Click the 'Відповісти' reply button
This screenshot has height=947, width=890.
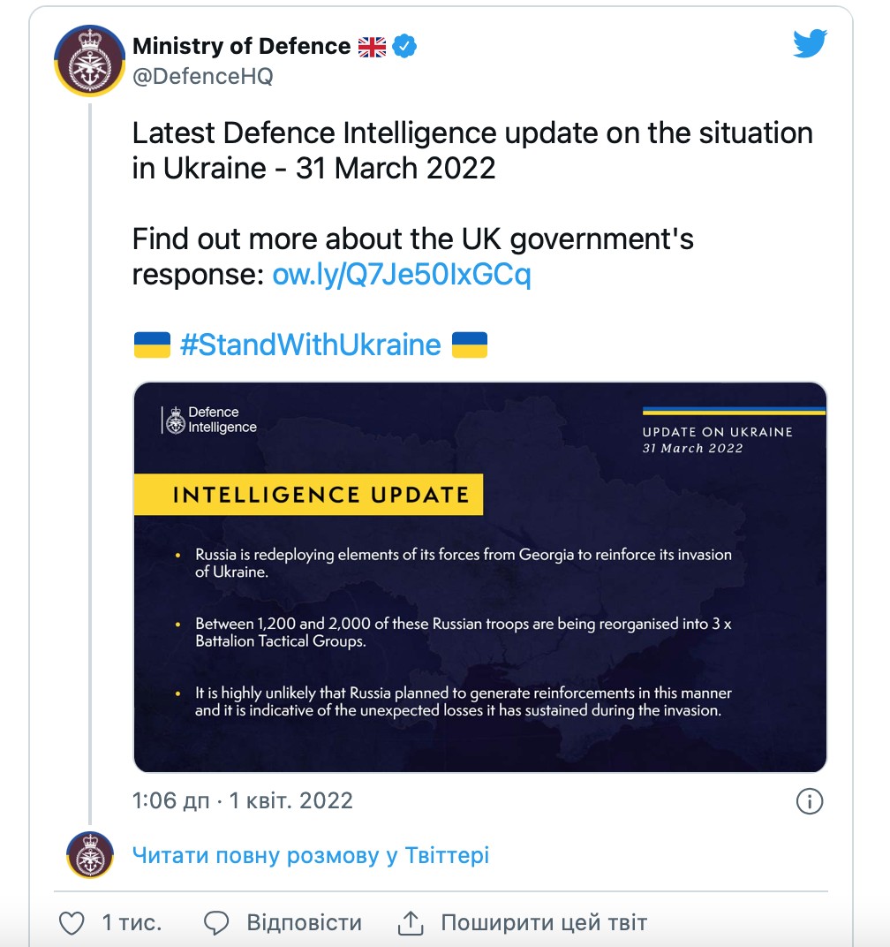click(304, 923)
